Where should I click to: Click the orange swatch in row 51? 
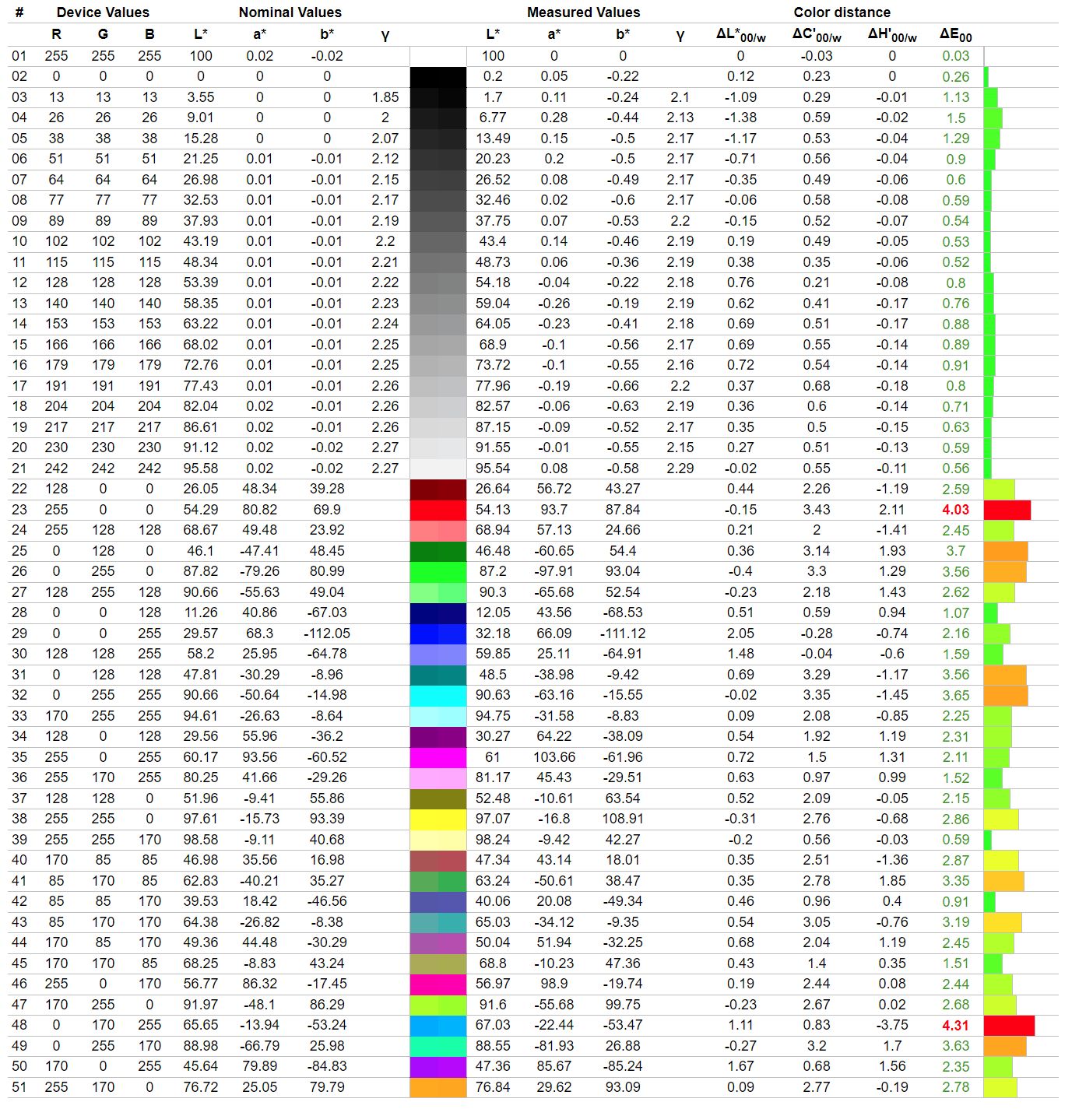pos(438,1087)
